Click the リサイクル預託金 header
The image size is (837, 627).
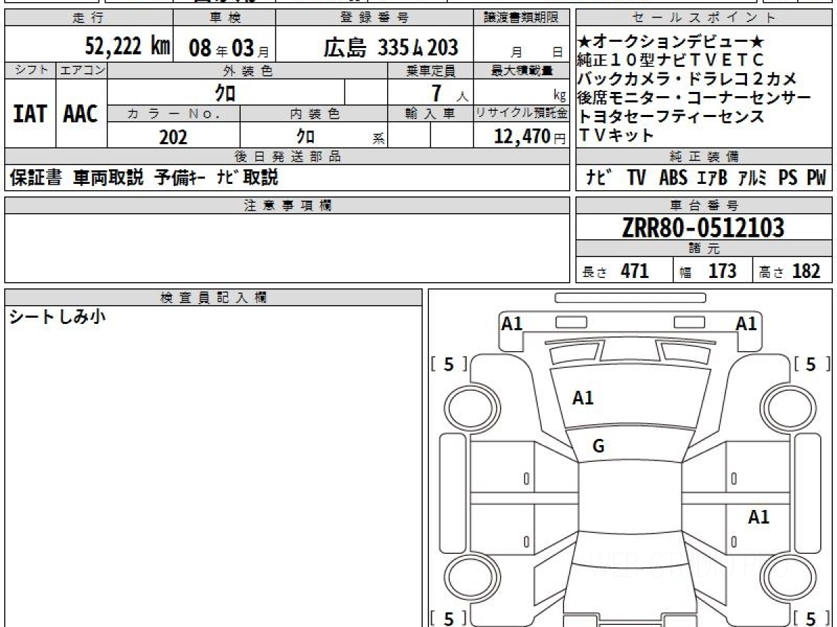[x=521, y=114]
